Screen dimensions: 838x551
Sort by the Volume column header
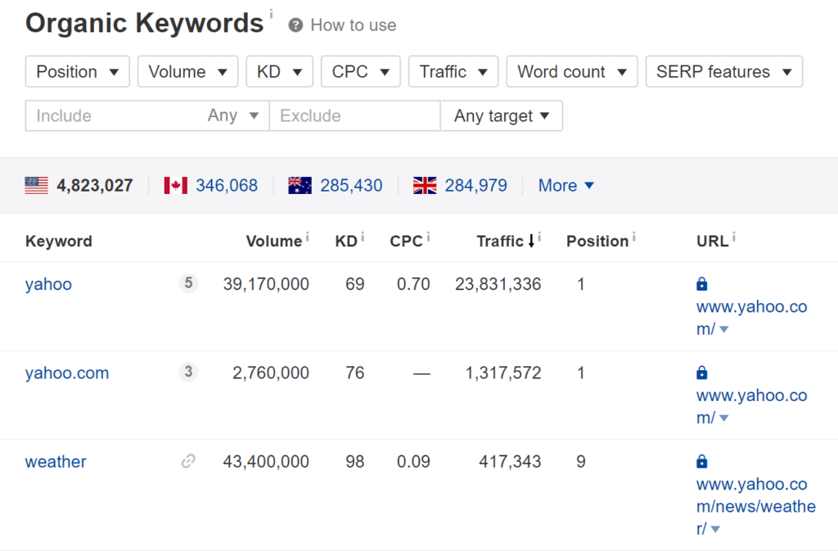(273, 241)
